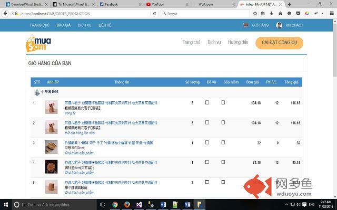This screenshot has height=210, width=337.
Task: Click the mua Sam logo
Action: point(38,43)
